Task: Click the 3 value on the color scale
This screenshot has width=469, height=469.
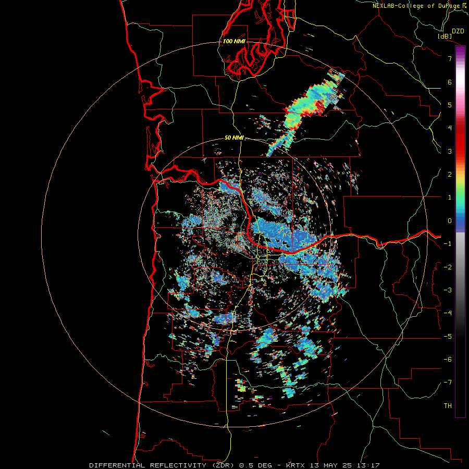Action: pyautogui.click(x=450, y=151)
